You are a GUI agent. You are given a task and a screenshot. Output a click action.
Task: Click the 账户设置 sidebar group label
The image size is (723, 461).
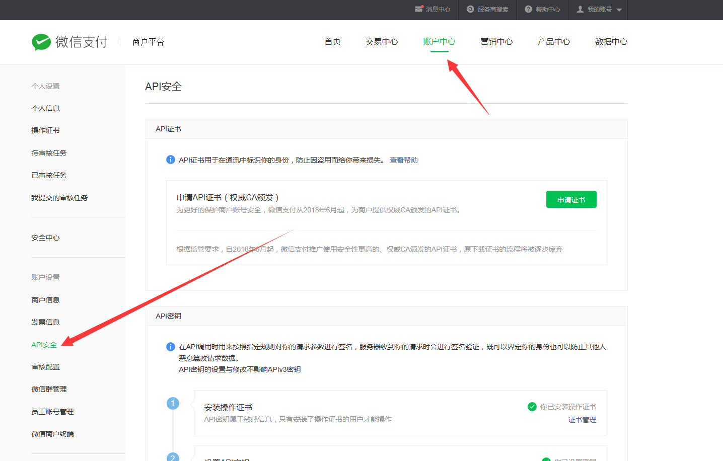pos(45,277)
